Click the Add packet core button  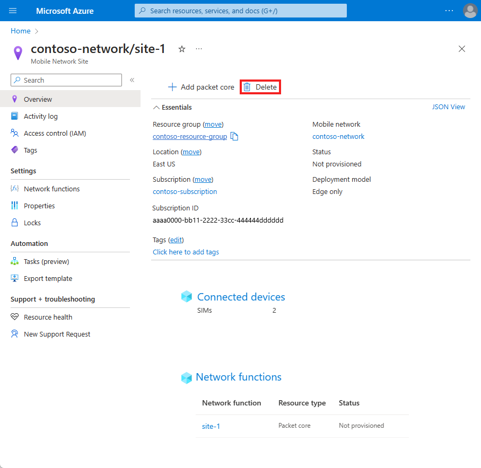point(201,87)
